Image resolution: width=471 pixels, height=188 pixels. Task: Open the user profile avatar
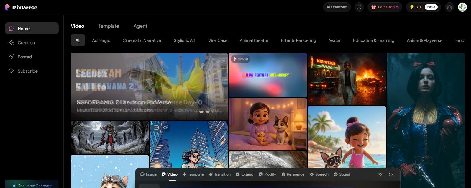coord(462,7)
